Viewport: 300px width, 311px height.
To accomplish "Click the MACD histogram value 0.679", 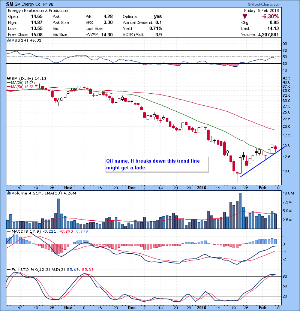I will (x=82, y=231).
